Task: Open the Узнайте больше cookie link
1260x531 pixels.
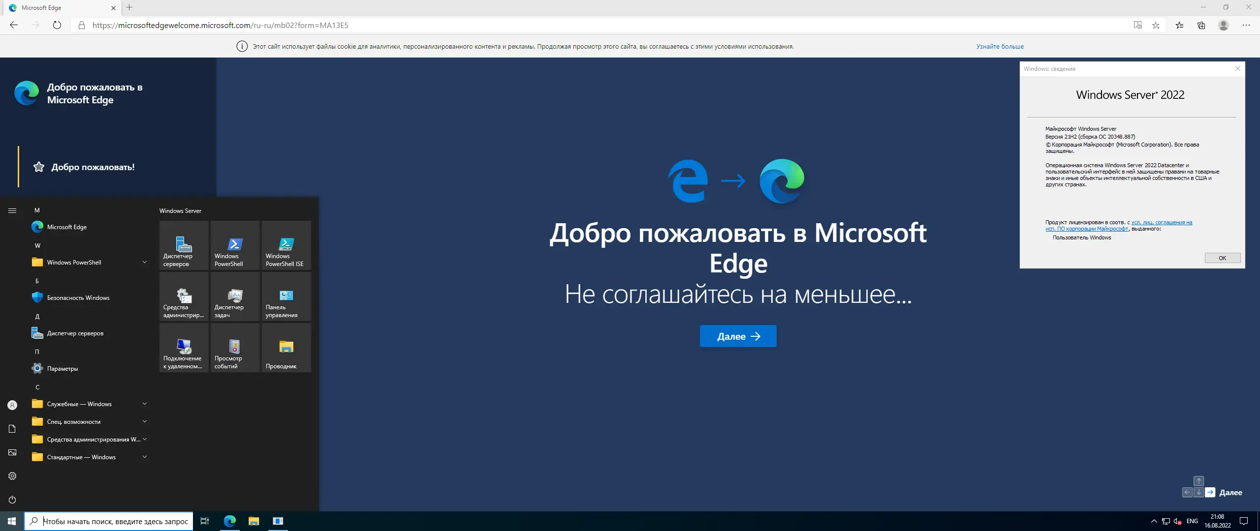Action: pos(1000,47)
